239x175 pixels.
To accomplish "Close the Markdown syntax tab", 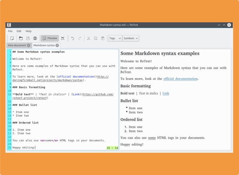I will 57,45.
